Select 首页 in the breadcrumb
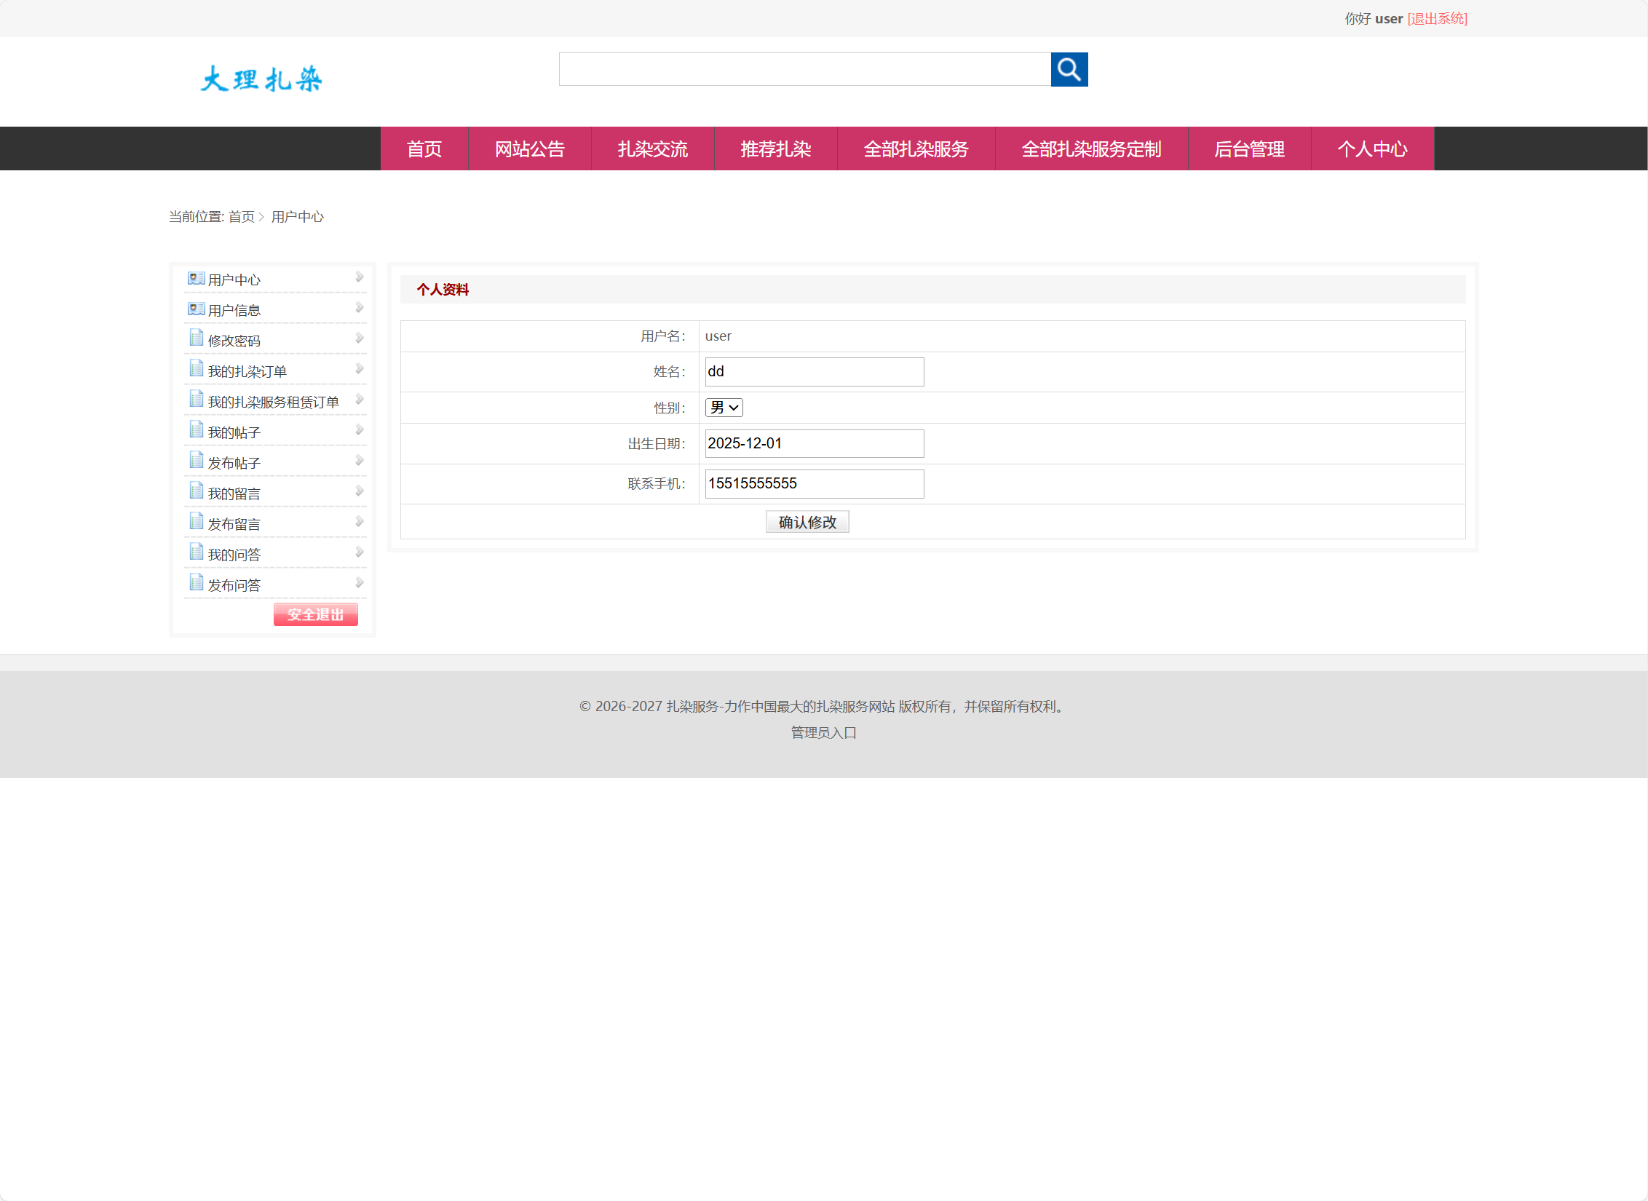 tap(241, 216)
